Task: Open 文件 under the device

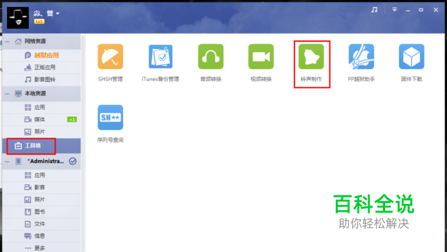Action: [x=41, y=224]
